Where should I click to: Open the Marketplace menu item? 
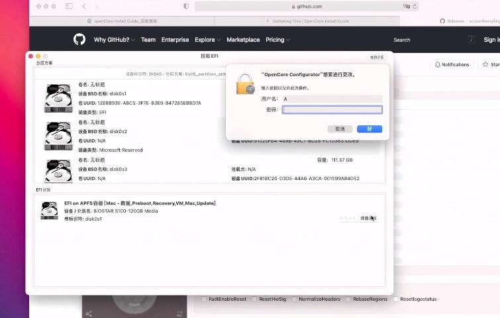click(243, 40)
